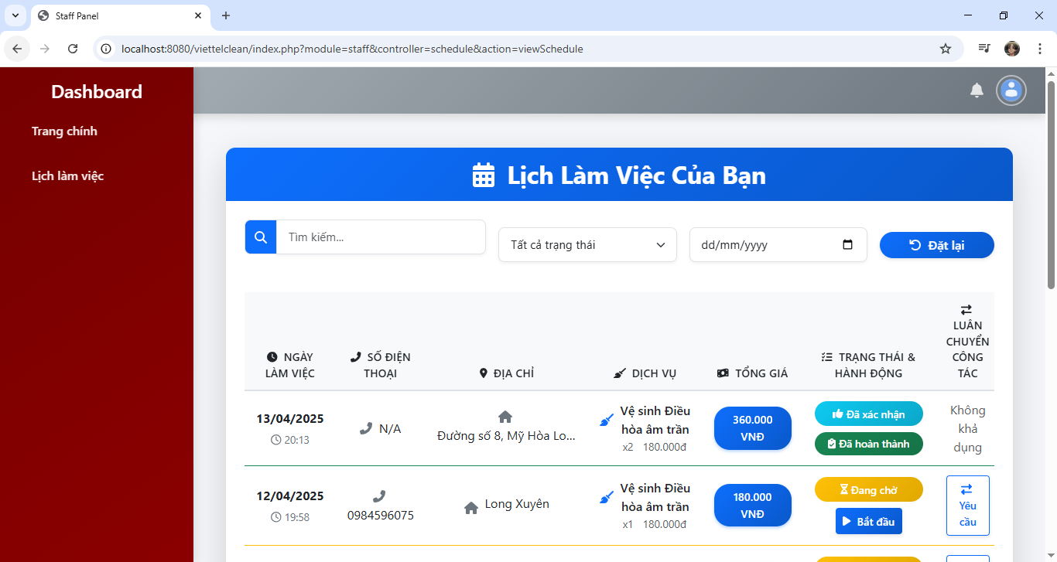Click the phone icon next to N/A
The image size is (1057, 562).
pyautogui.click(x=366, y=428)
